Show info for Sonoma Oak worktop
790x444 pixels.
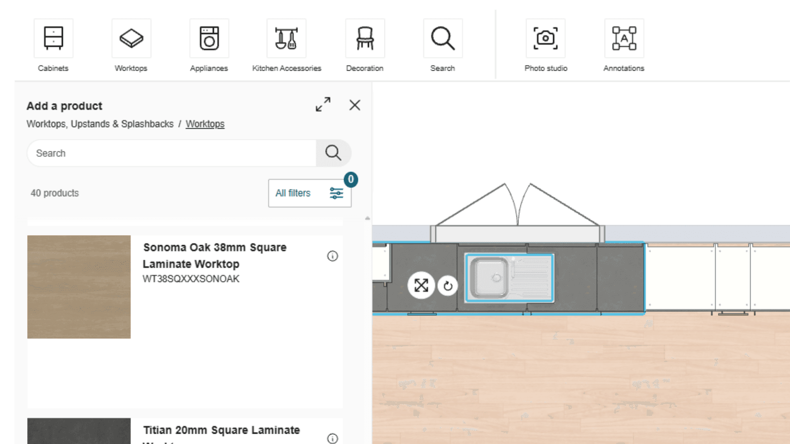click(x=332, y=256)
